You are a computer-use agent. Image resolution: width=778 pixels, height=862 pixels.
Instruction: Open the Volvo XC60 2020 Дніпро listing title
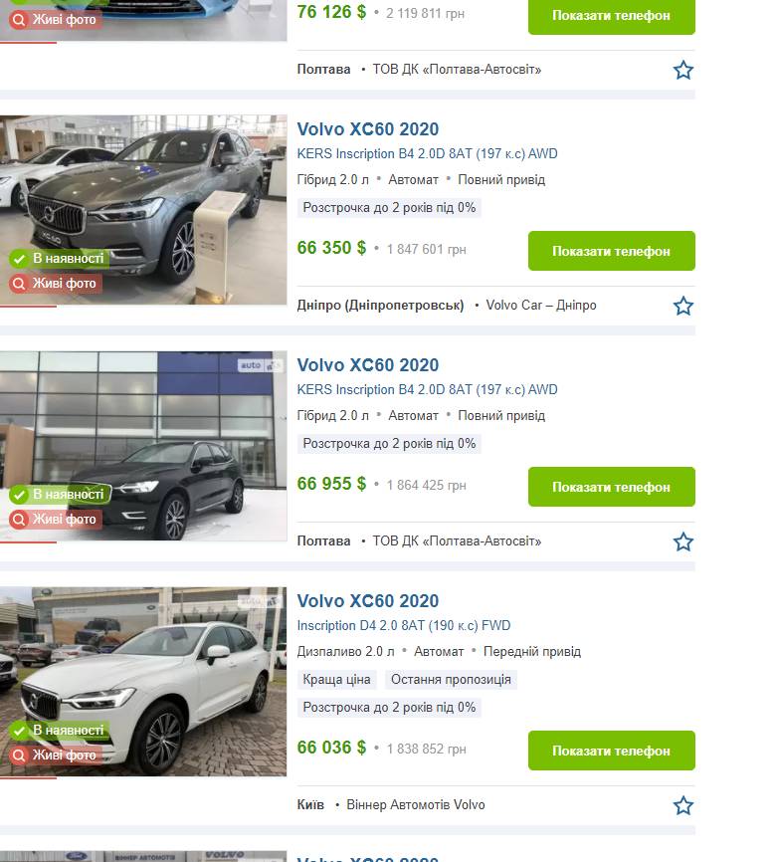(367, 129)
